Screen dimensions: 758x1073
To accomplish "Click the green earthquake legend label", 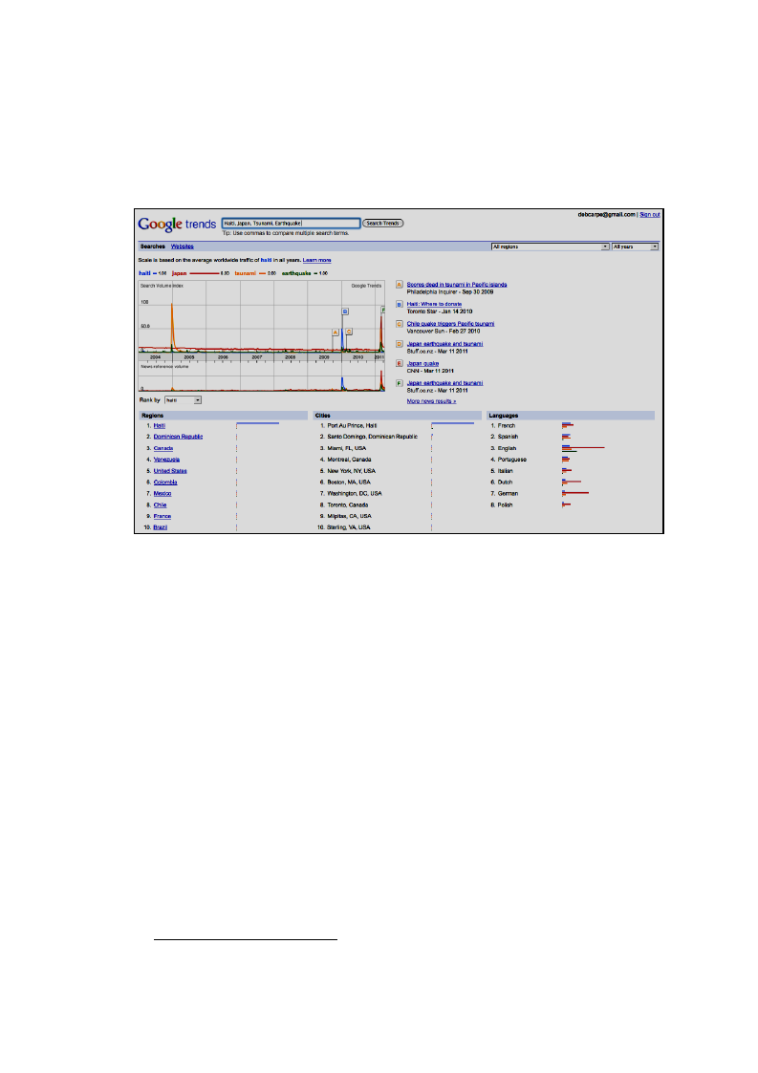I will 296,273.
